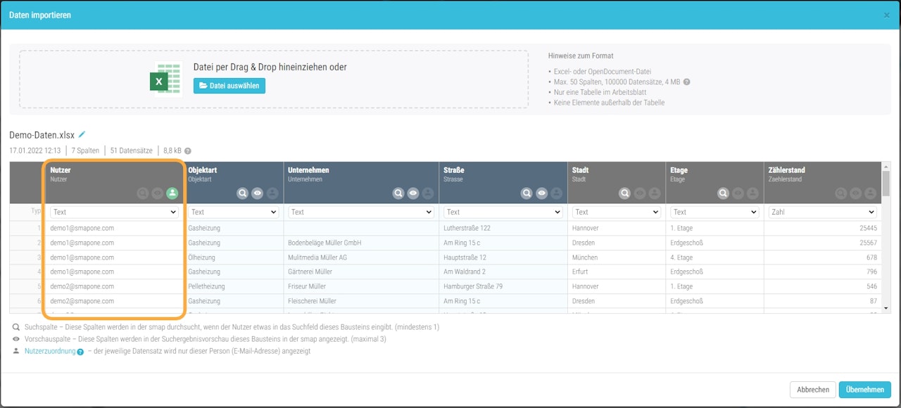Image resolution: width=901 pixels, height=408 pixels.
Task: Click help icon beside Max. 50 Spalten hint
Action: 686,82
